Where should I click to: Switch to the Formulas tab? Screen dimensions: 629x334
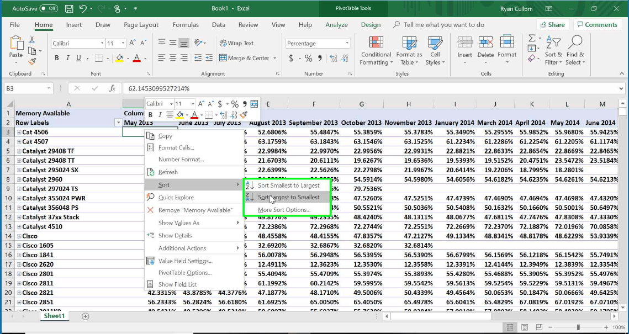click(x=186, y=25)
